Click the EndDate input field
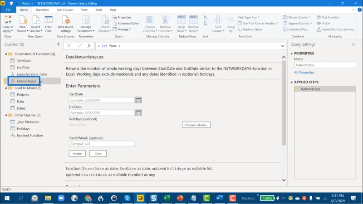The image size is (363, 204). click(101, 113)
